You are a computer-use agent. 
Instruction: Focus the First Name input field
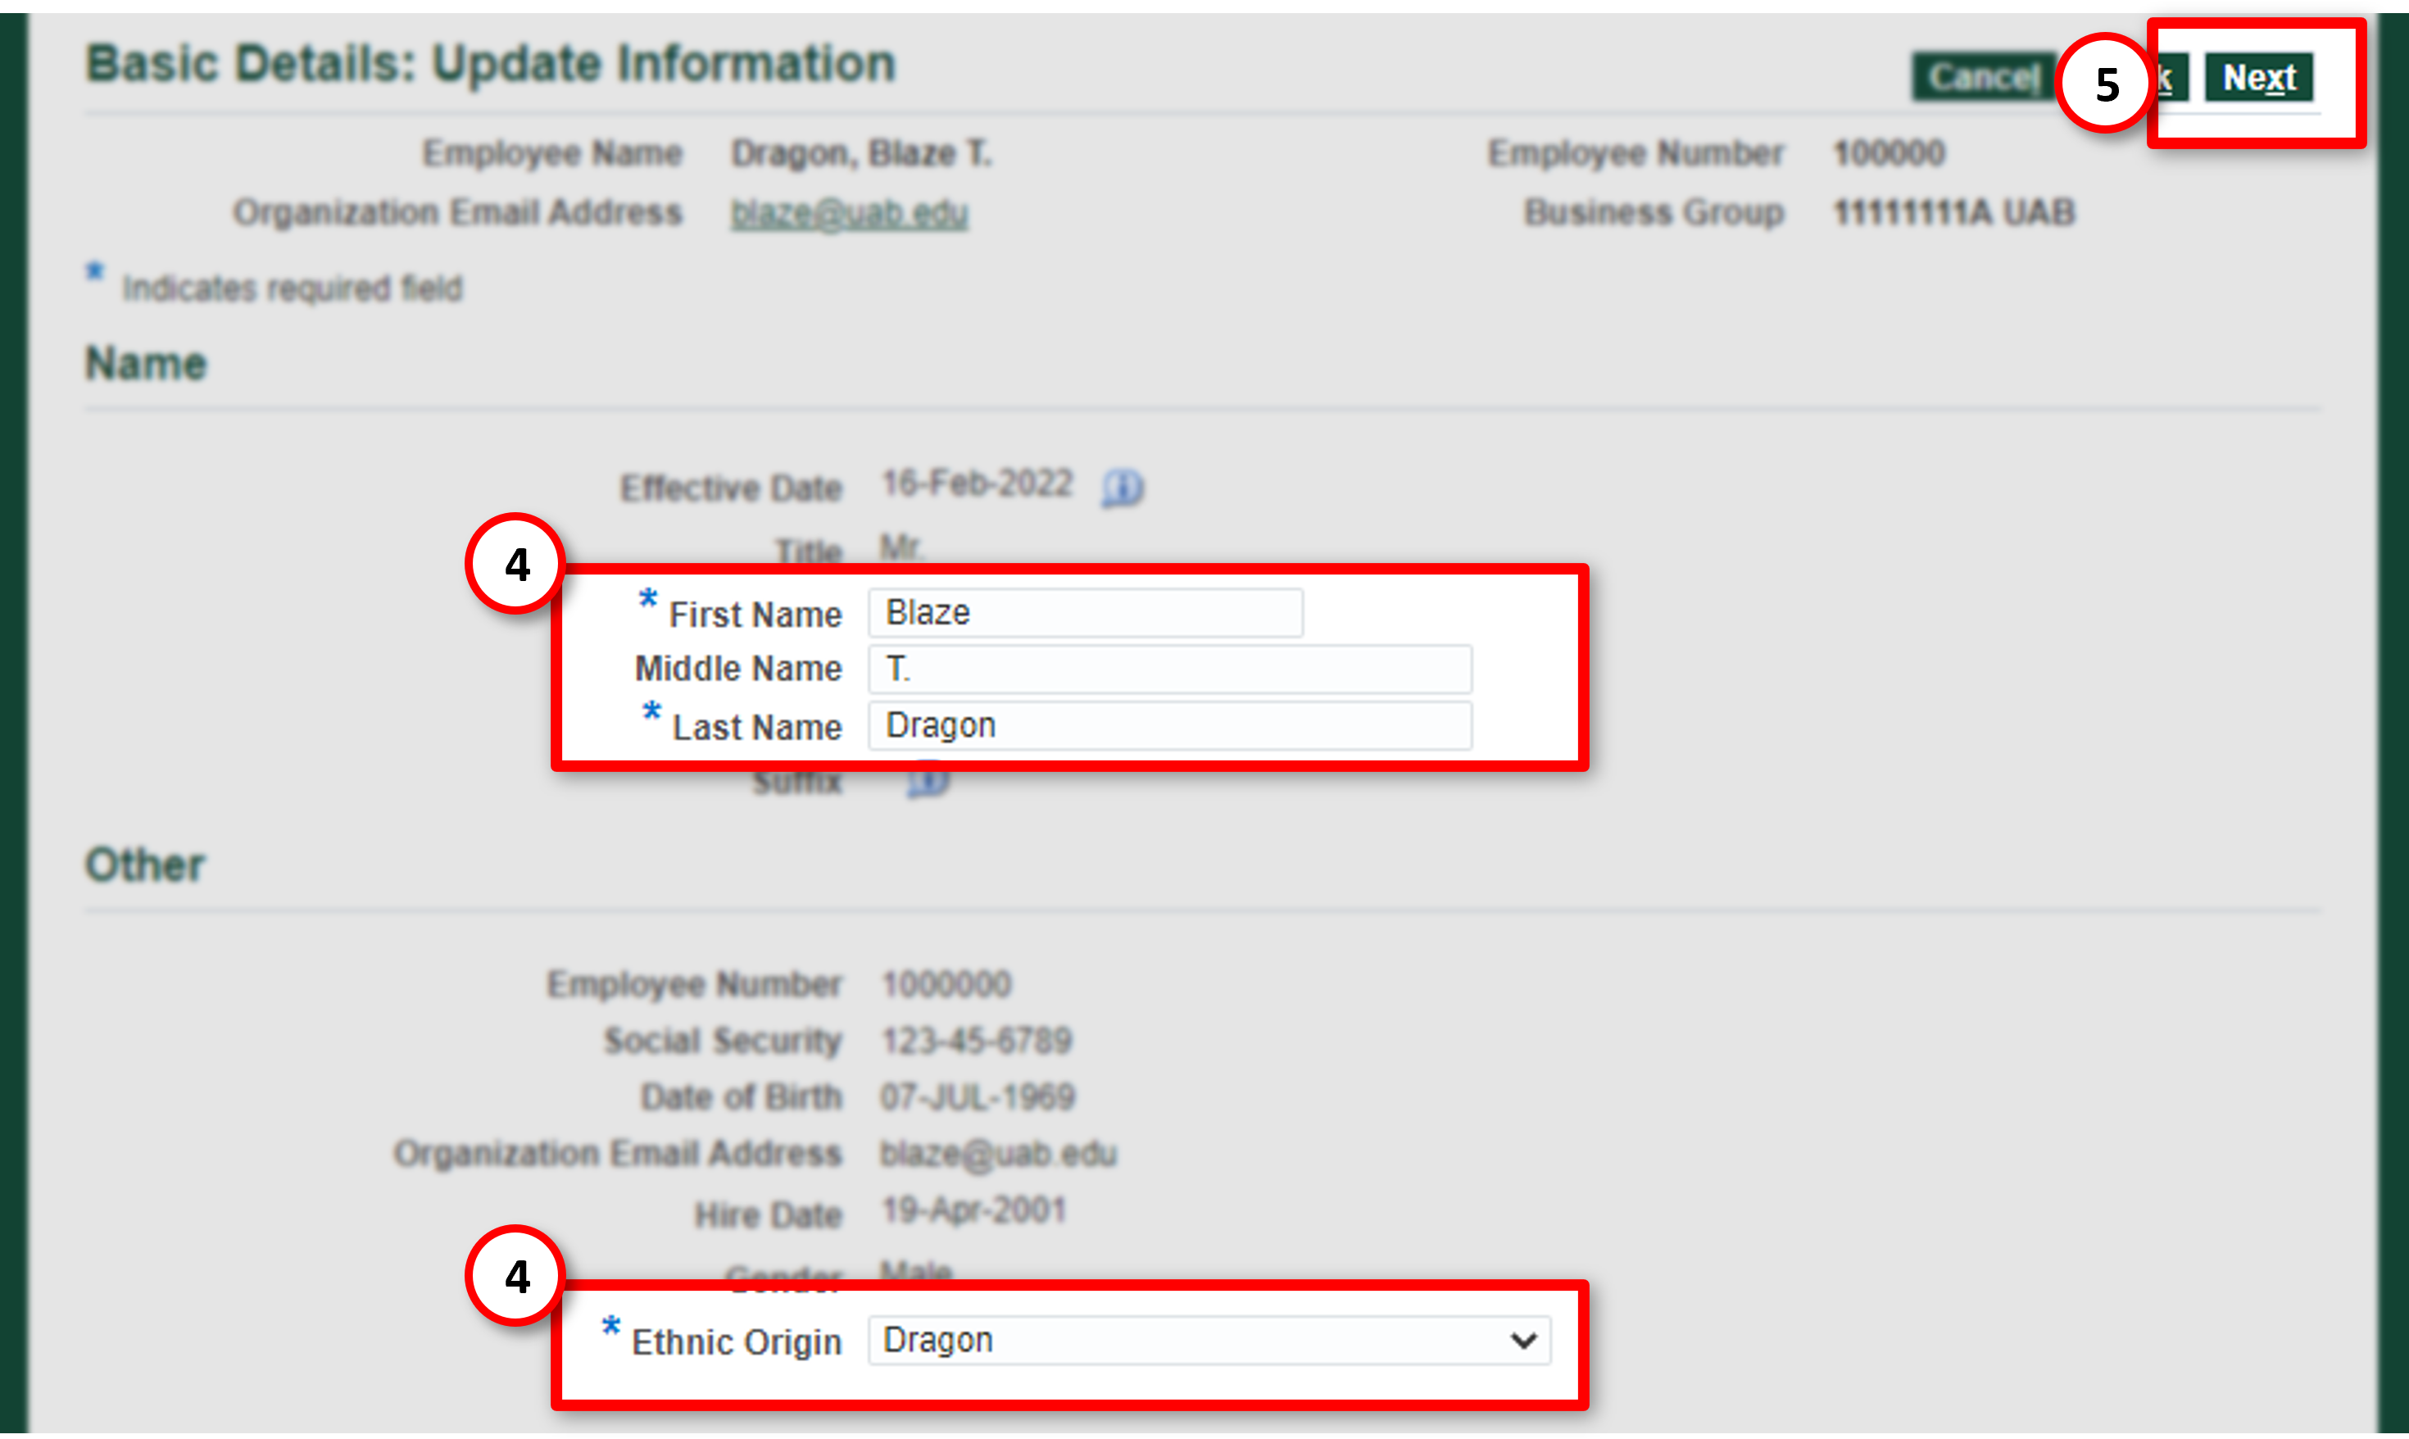tap(1085, 613)
